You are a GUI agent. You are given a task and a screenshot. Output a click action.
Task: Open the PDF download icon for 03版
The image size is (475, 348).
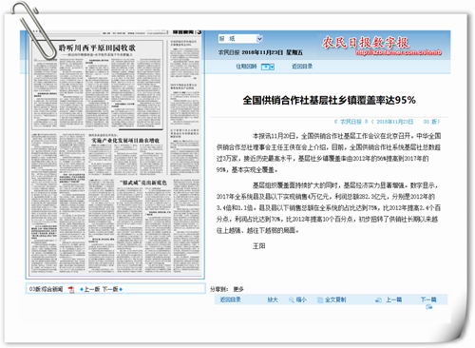(x=71, y=289)
